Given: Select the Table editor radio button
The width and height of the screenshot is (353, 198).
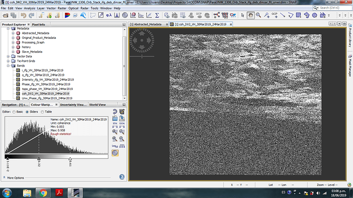Looking at the screenshot, I should (42, 112).
